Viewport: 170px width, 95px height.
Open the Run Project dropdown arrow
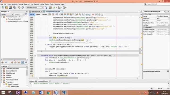click(x=57, y=8)
